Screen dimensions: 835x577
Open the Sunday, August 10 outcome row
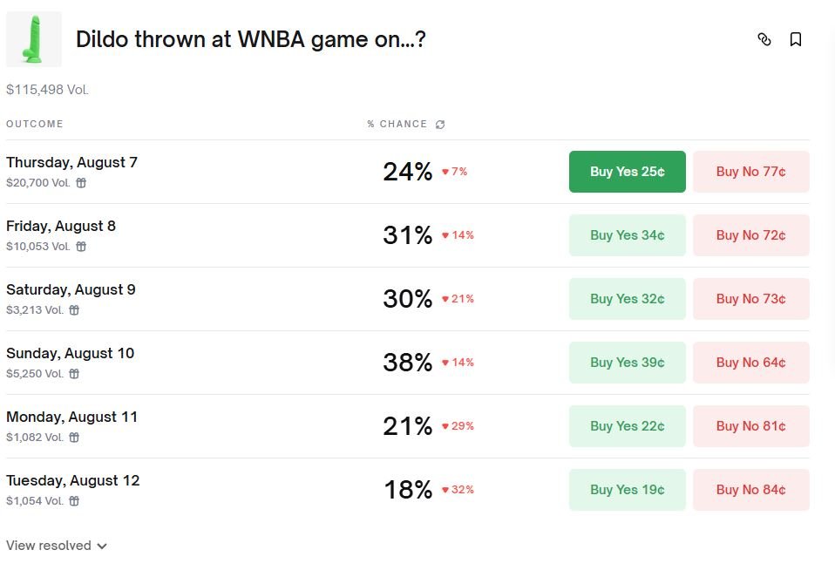click(x=71, y=353)
